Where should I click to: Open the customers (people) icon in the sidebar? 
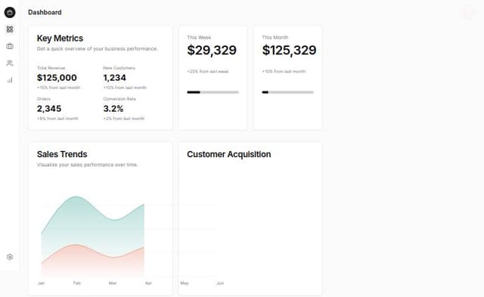tap(10, 63)
